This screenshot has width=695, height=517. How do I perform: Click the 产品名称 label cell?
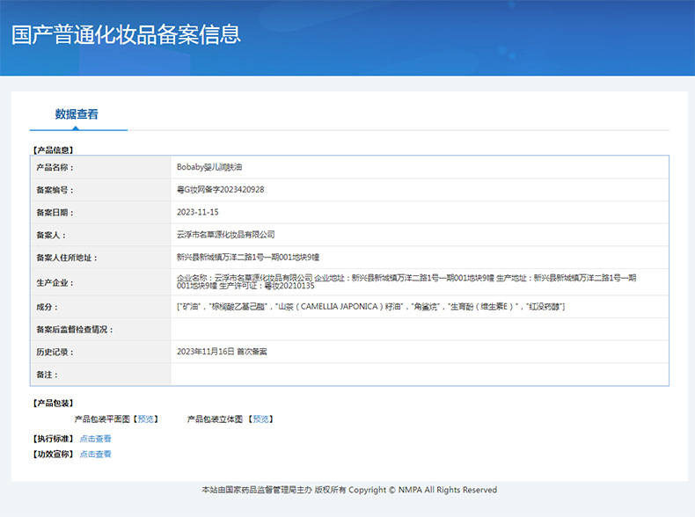tap(55, 167)
